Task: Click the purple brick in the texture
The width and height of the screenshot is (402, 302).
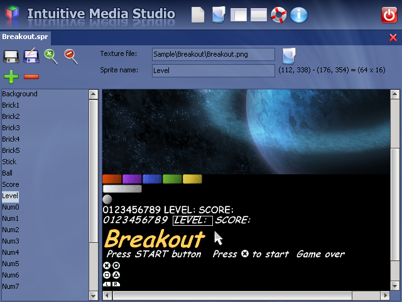Action: point(132,179)
